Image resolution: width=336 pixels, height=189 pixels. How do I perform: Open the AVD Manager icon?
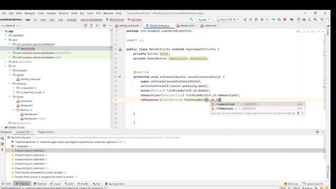pyautogui.click(x=310, y=19)
